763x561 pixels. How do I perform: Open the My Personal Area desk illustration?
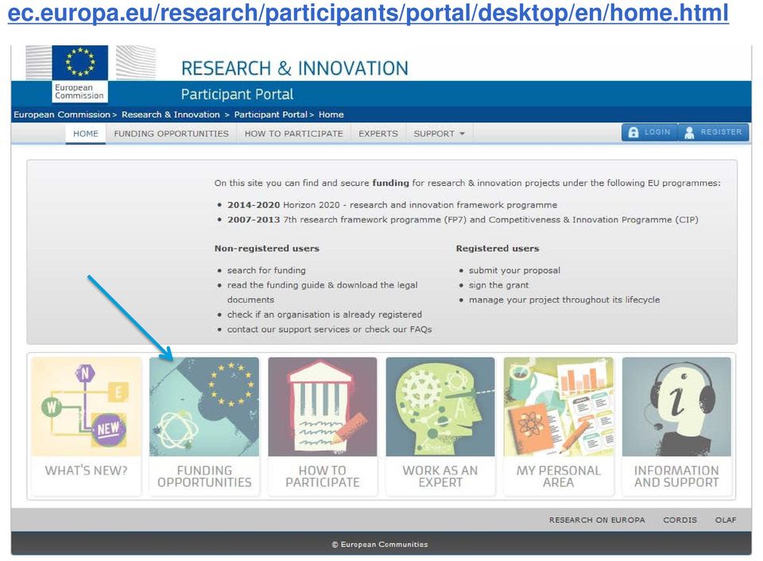coord(559,407)
